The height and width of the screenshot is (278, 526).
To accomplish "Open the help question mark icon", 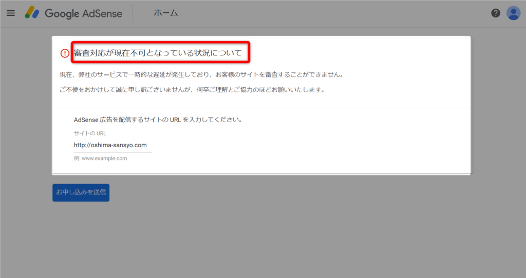I will [x=496, y=13].
